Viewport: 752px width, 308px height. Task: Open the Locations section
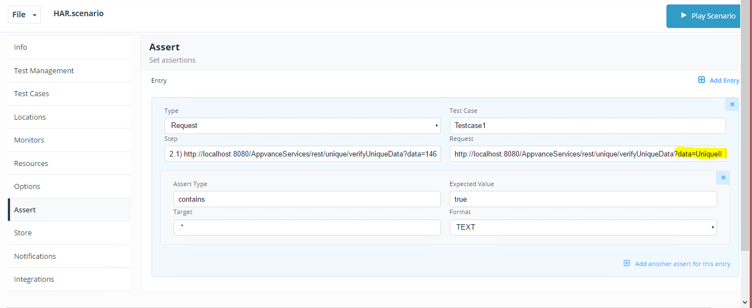(x=69, y=117)
